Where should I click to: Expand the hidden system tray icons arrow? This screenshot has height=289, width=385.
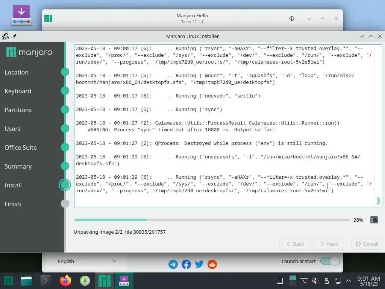pyautogui.click(x=349, y=281)
